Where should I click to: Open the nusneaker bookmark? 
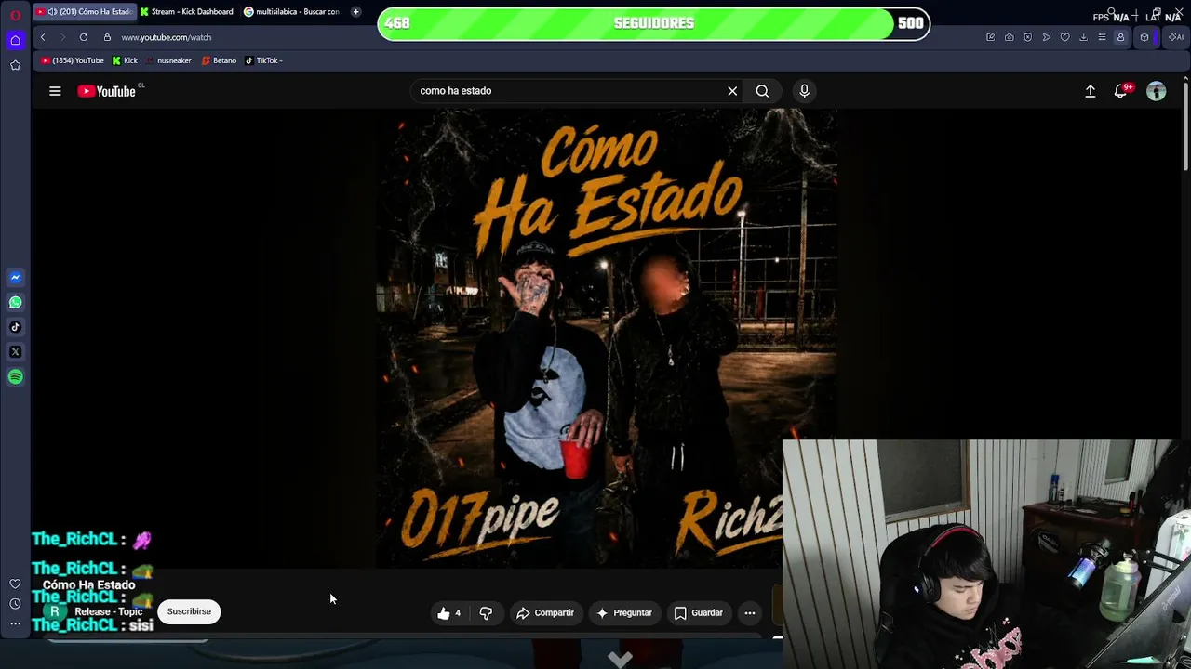pos(168,60)
